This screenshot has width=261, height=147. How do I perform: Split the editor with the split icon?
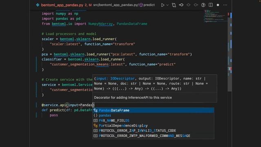210,5
